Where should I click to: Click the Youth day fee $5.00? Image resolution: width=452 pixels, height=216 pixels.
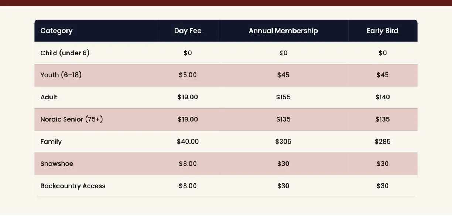(x=188, y=75)
